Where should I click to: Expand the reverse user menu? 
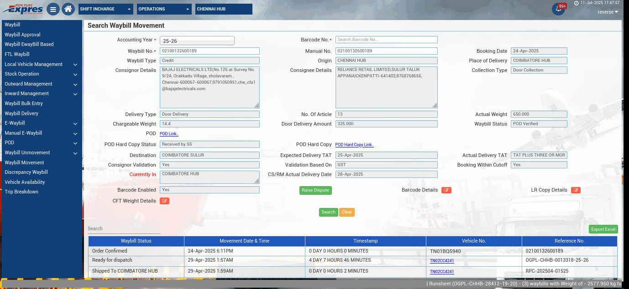point(608,12)
